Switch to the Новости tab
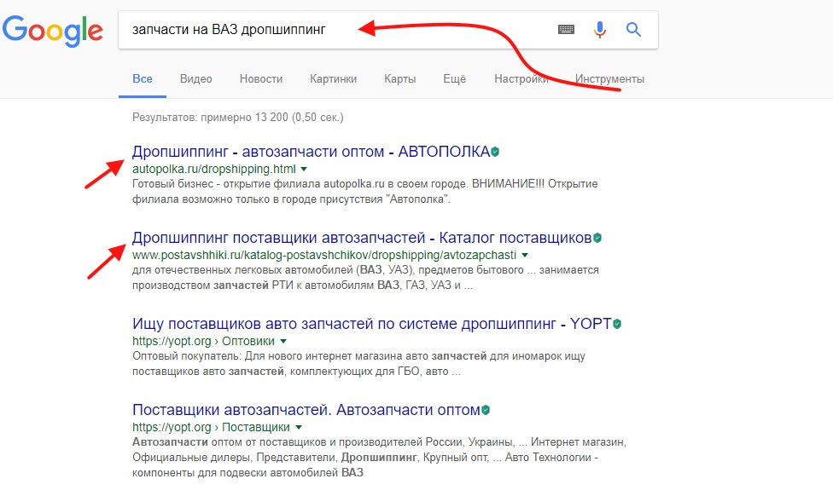Viewport: 833px width, 496px height. 261,79
